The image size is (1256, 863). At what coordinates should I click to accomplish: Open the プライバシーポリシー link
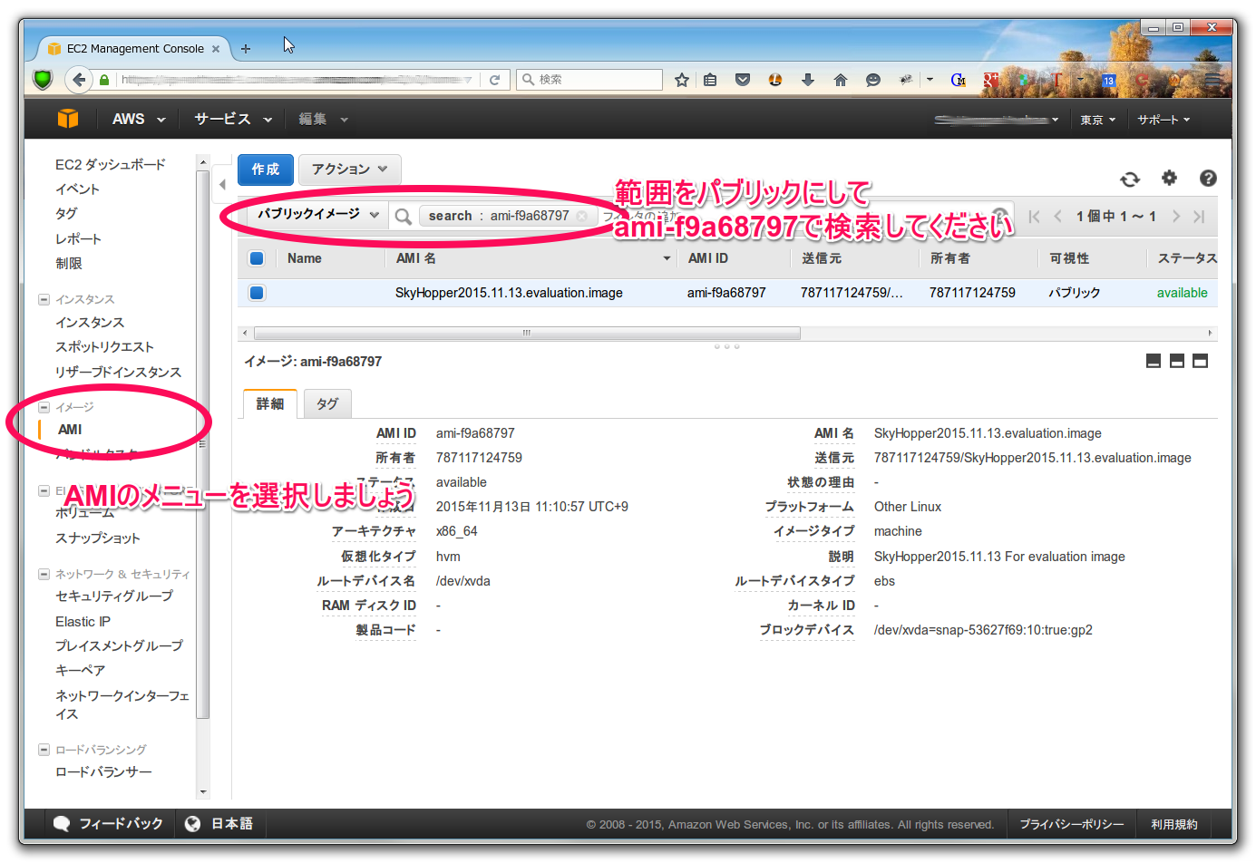pyautogui.click(x=1071, y=824)
